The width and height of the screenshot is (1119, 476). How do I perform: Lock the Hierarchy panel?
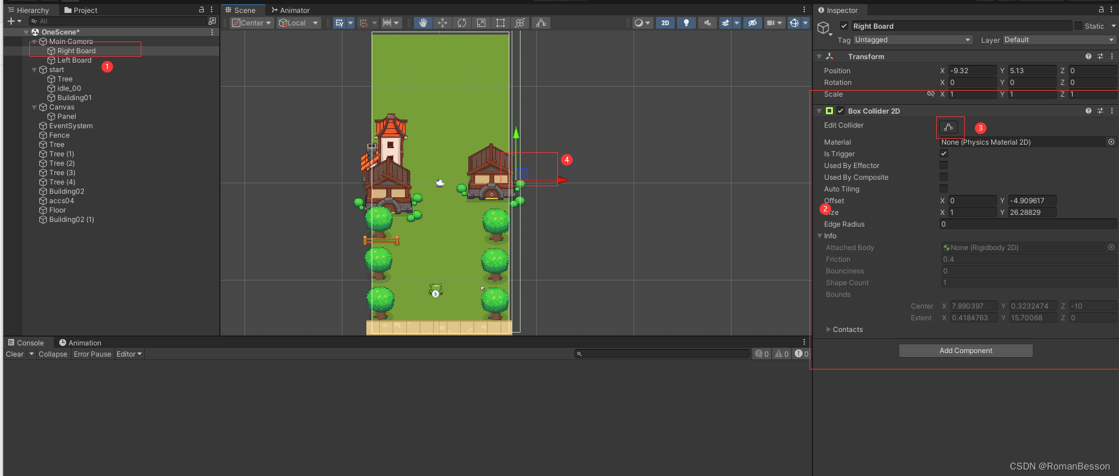pos(202,9)
